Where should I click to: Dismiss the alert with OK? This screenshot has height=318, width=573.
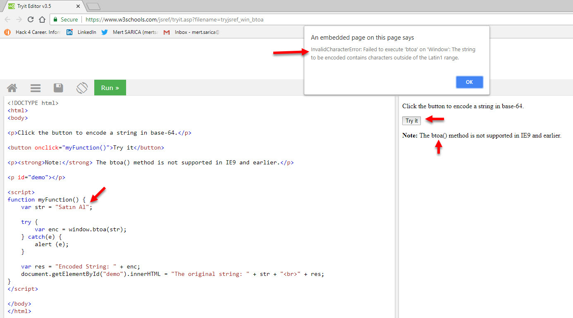coord(469,82)
